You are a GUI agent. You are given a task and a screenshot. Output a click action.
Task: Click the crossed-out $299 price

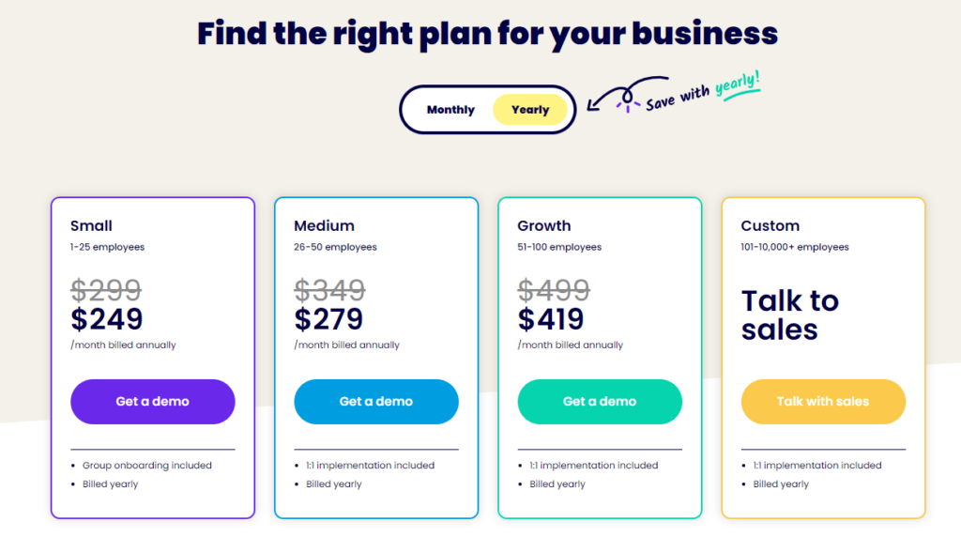[x=106, y=290]
